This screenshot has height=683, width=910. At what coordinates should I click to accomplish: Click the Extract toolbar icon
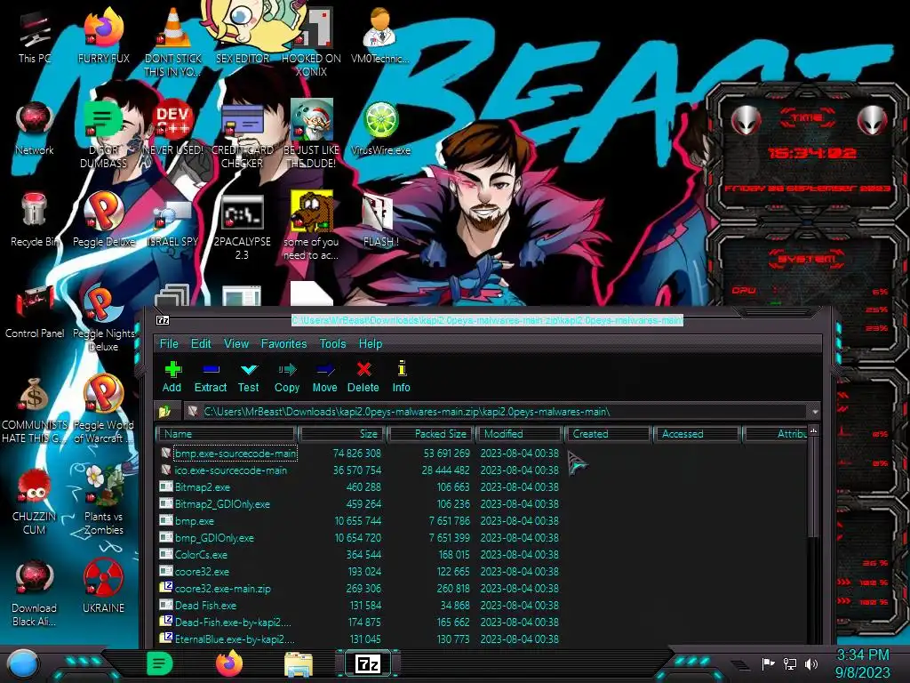(x=210, y=376)
